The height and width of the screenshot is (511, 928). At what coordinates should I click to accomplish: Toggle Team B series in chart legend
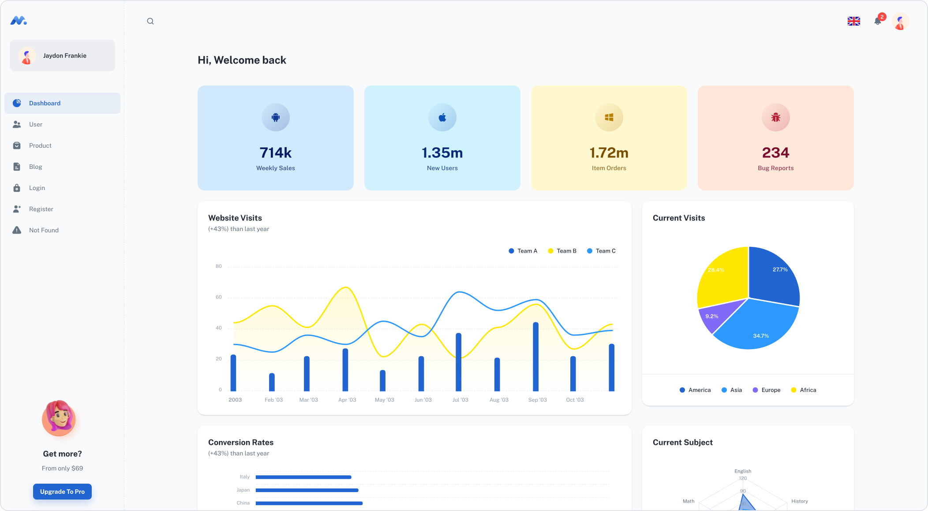coord(562,251)
